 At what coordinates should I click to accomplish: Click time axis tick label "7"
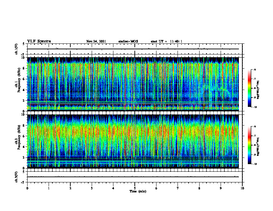coord(178,188)
